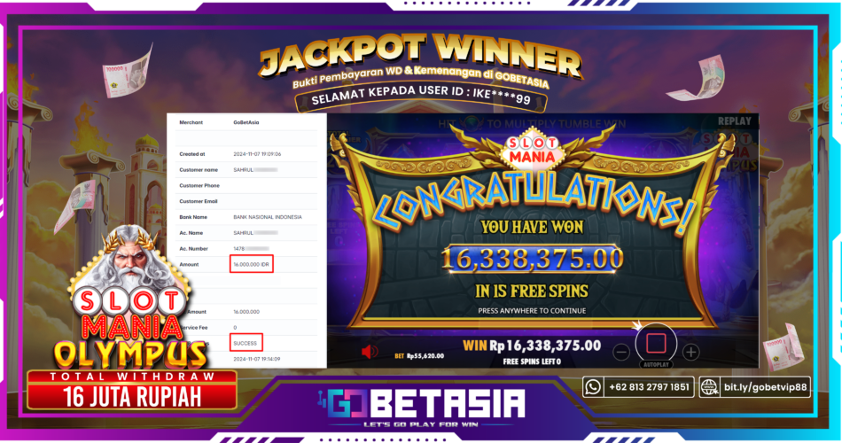Click the Slot Mania badge above Congratulations
This screenshot has width=842, height=443.
click(532, 149)
